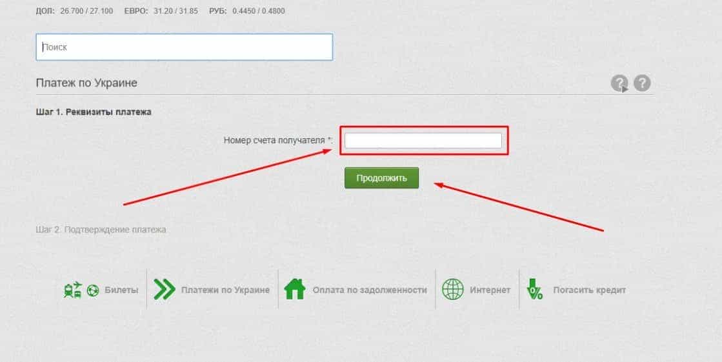722x362 pixels.
Task: Open the Погасить кредит link
Action: [589, 290]
